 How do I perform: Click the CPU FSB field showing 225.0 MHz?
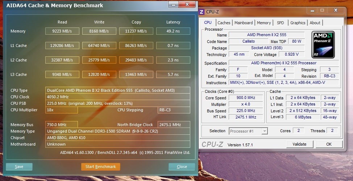point(117,103)
